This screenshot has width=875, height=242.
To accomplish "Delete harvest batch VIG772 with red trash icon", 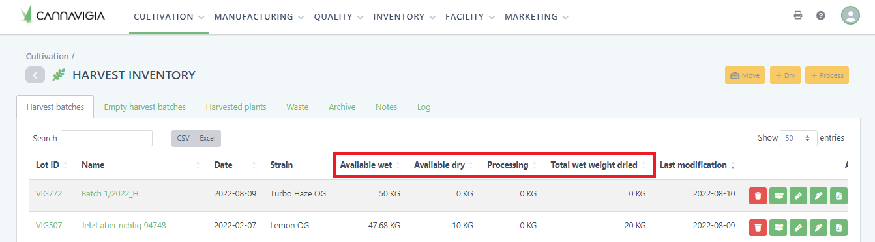I will coord(758,196).
